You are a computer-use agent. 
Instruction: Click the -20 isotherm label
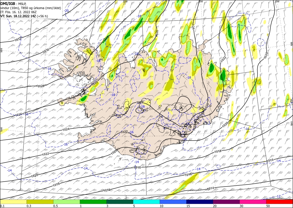(x=66, y=11)
